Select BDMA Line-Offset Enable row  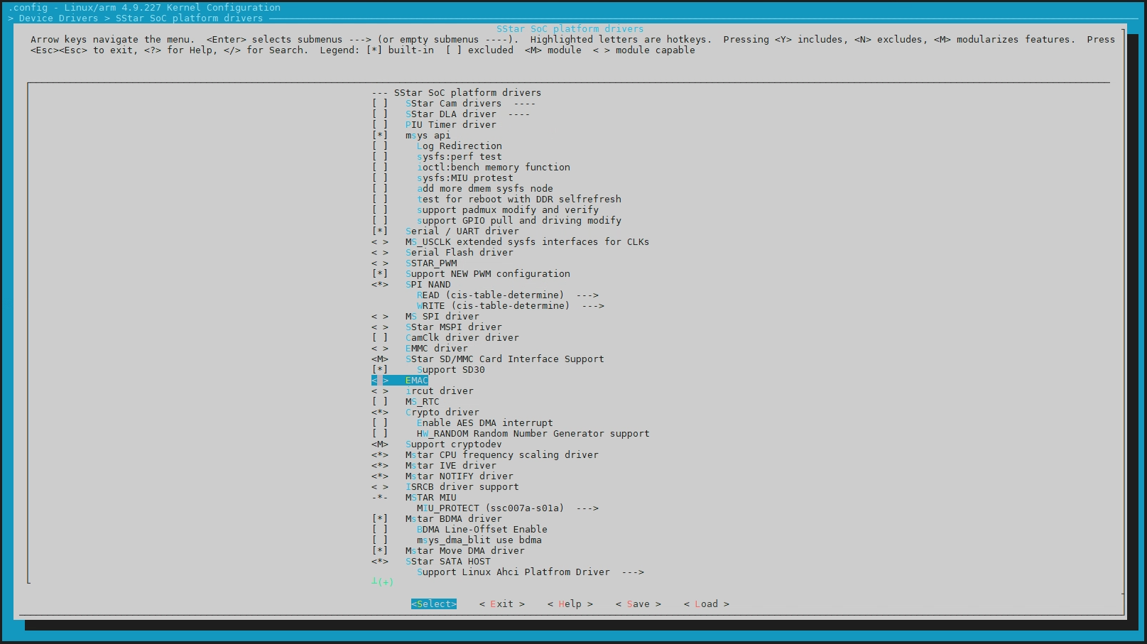coord(460,530)
